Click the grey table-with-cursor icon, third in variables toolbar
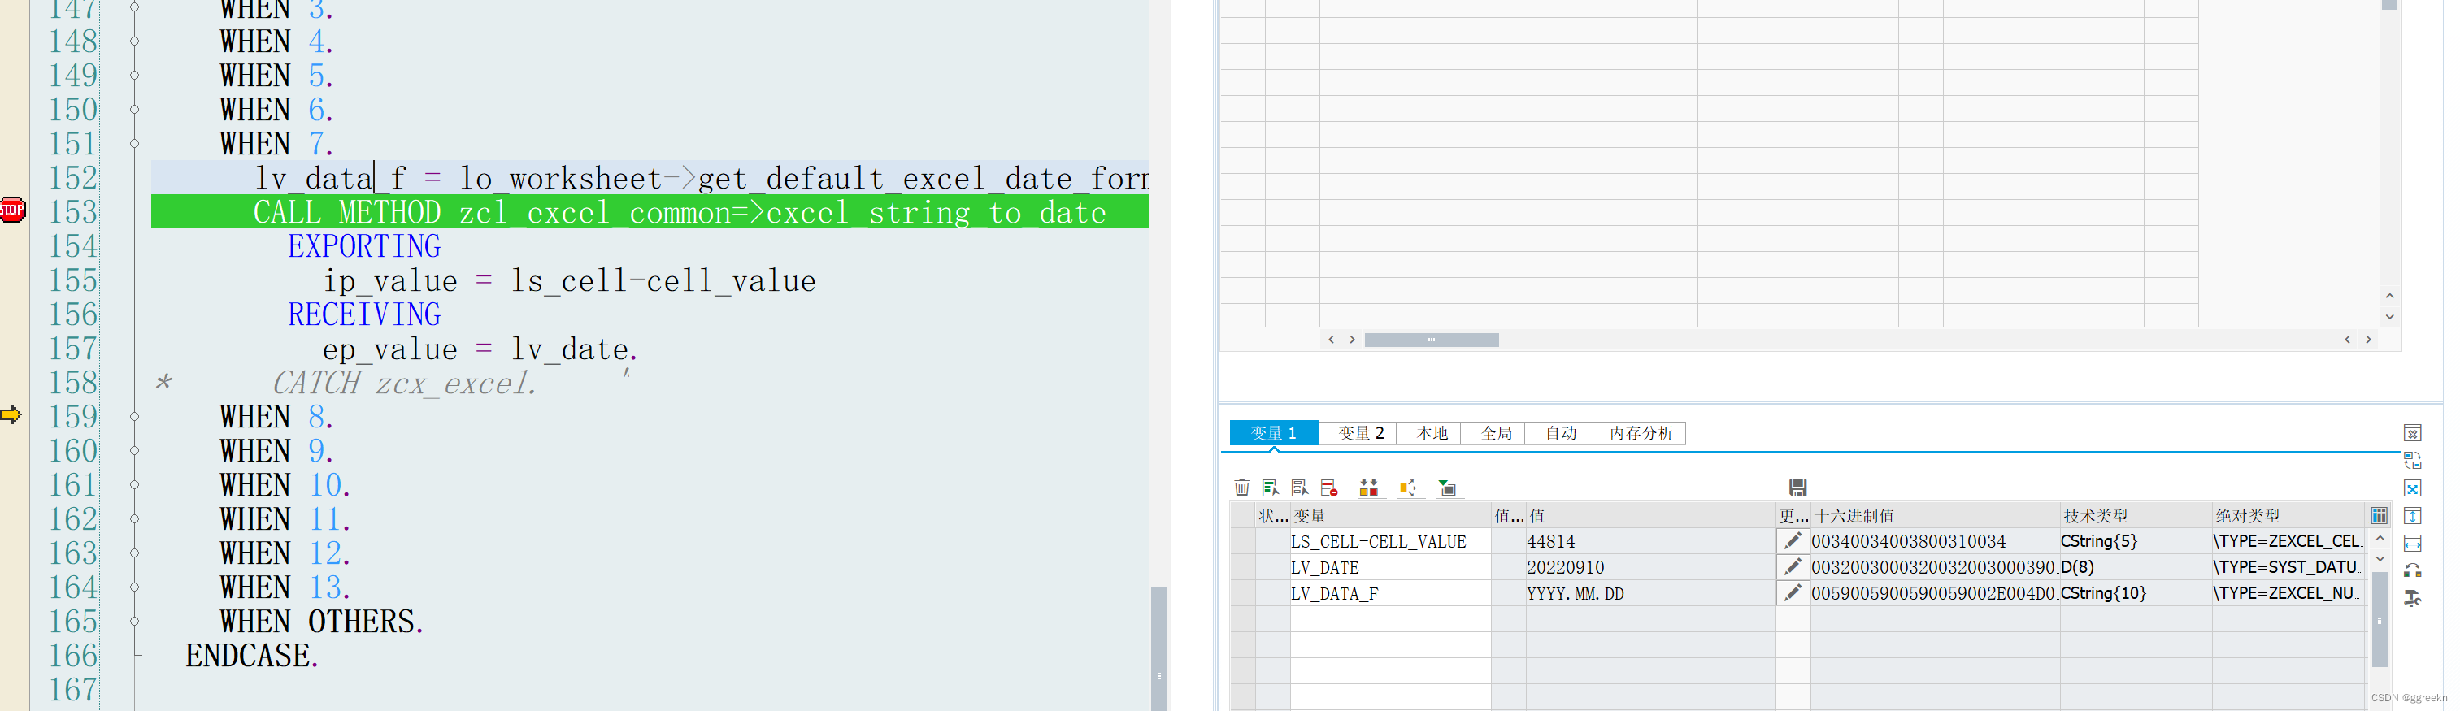 1299,488
